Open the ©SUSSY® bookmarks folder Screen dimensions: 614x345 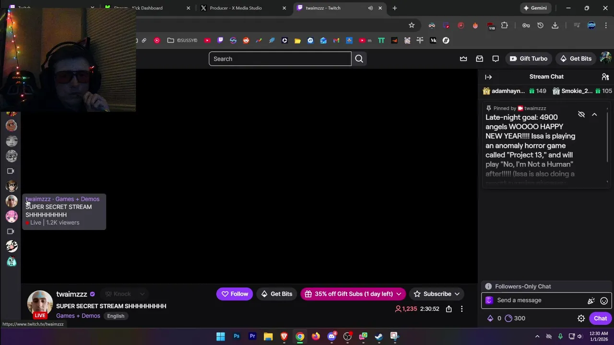click(x=182, y=41)
